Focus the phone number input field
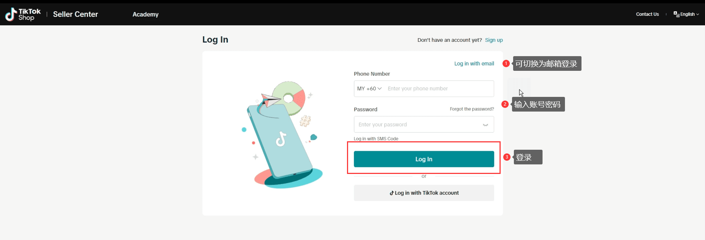The image size is (705, 240). point(439,88)
